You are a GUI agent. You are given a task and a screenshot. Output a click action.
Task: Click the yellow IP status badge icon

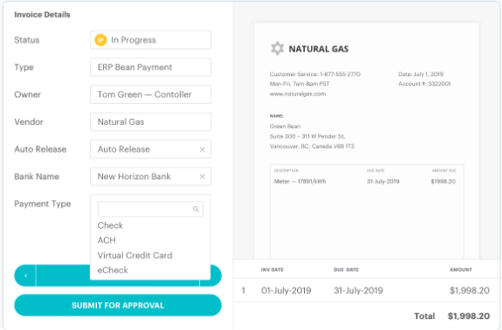101,40
